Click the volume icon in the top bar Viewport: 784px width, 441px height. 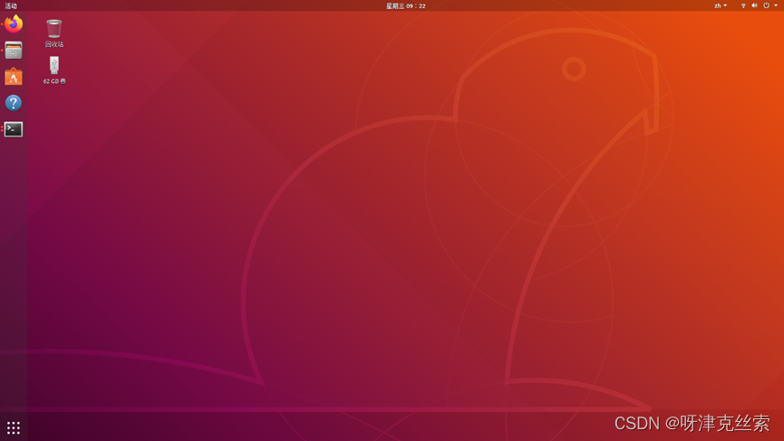point(754,6)
